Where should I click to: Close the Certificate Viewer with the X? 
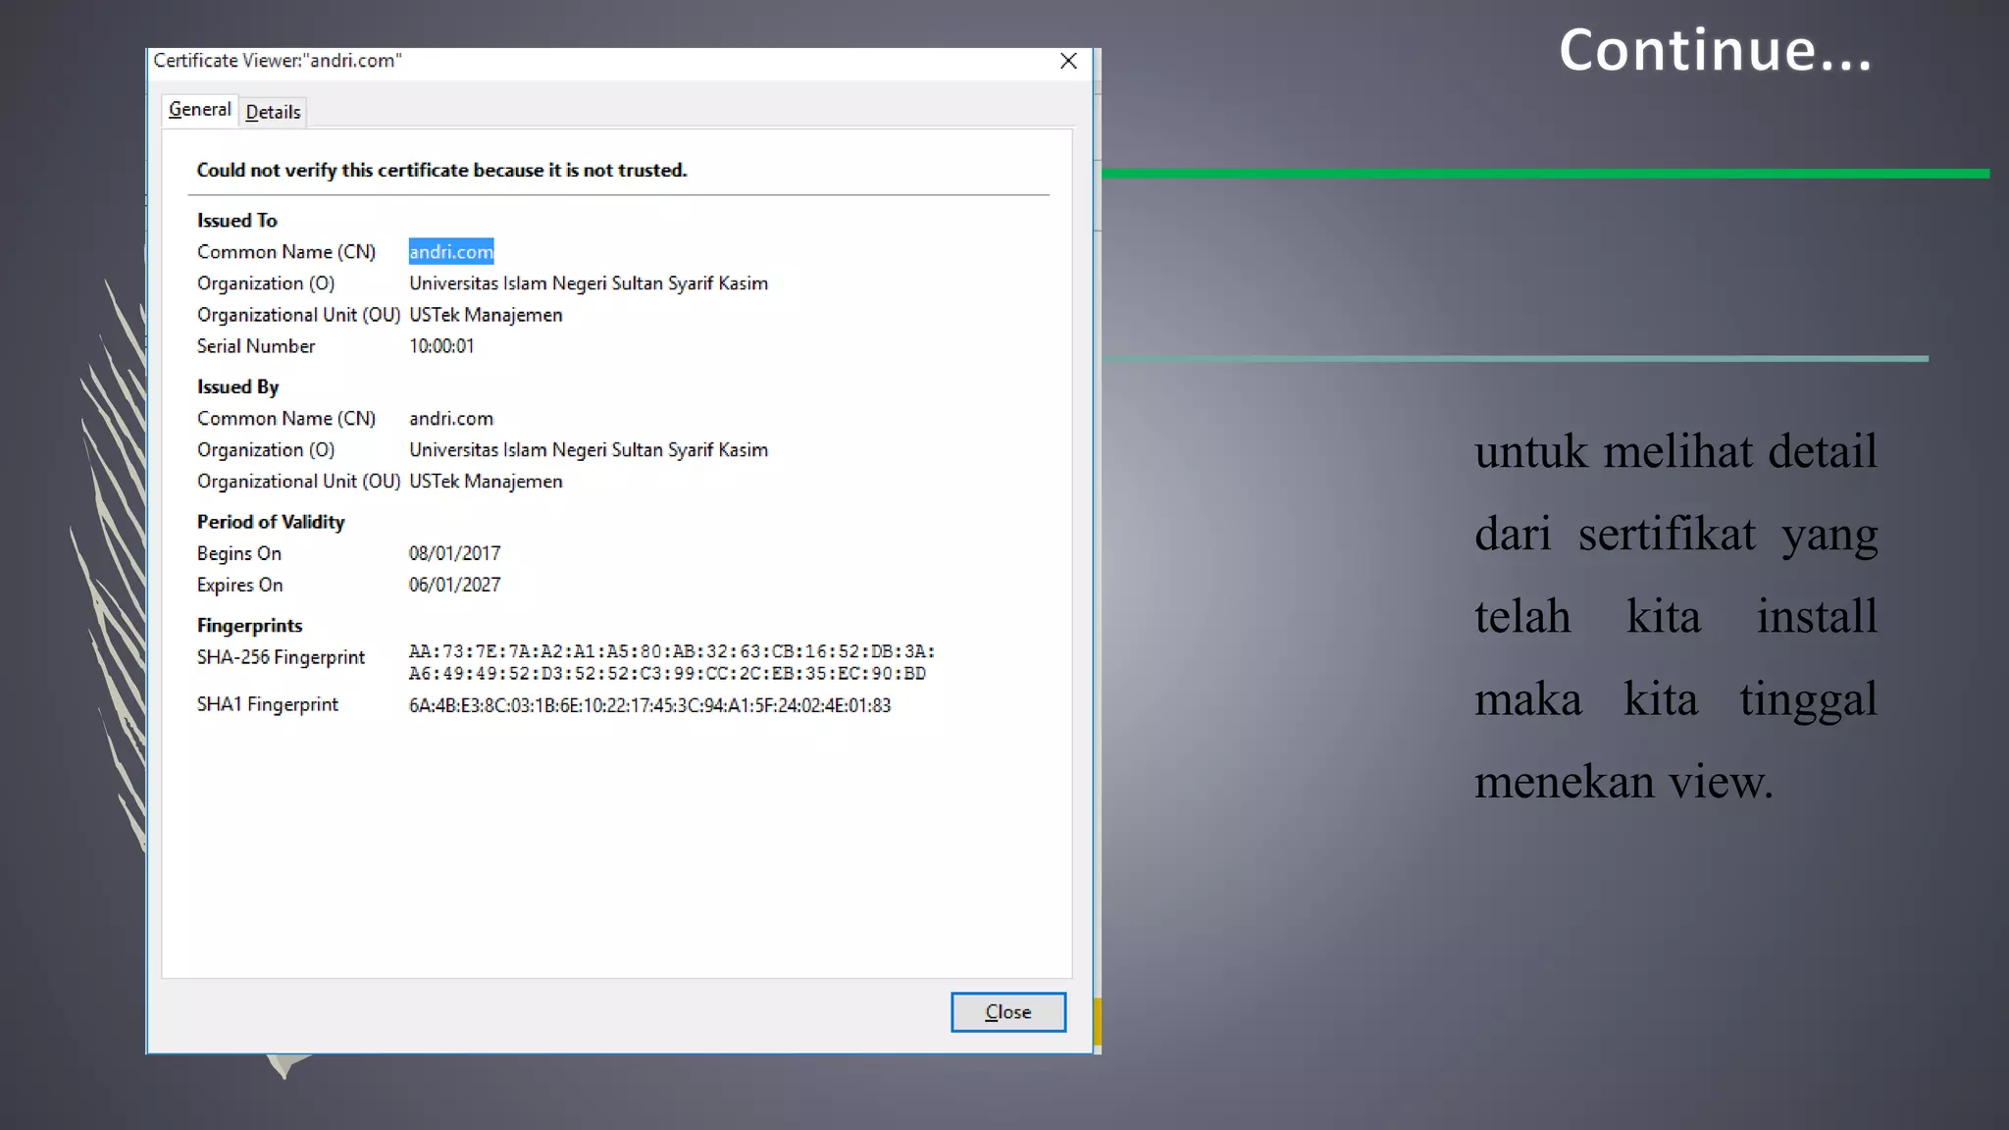pos(1068,61)
